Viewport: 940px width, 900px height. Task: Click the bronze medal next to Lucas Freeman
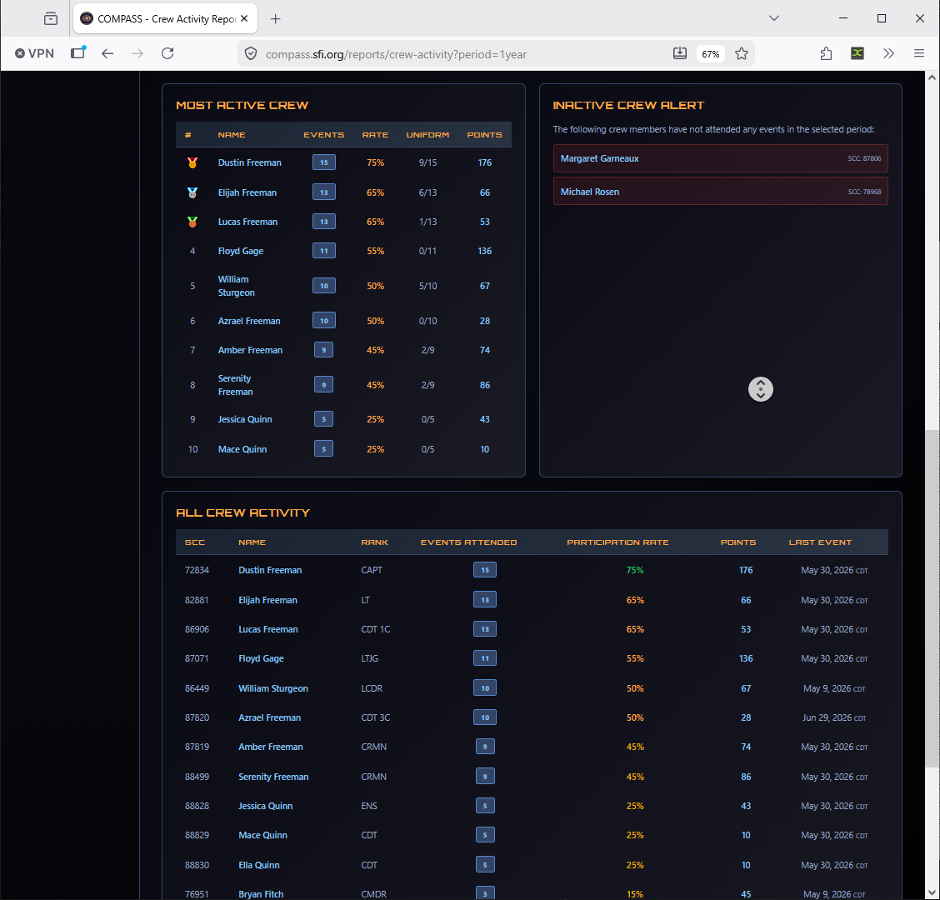(x=192, y=222)
